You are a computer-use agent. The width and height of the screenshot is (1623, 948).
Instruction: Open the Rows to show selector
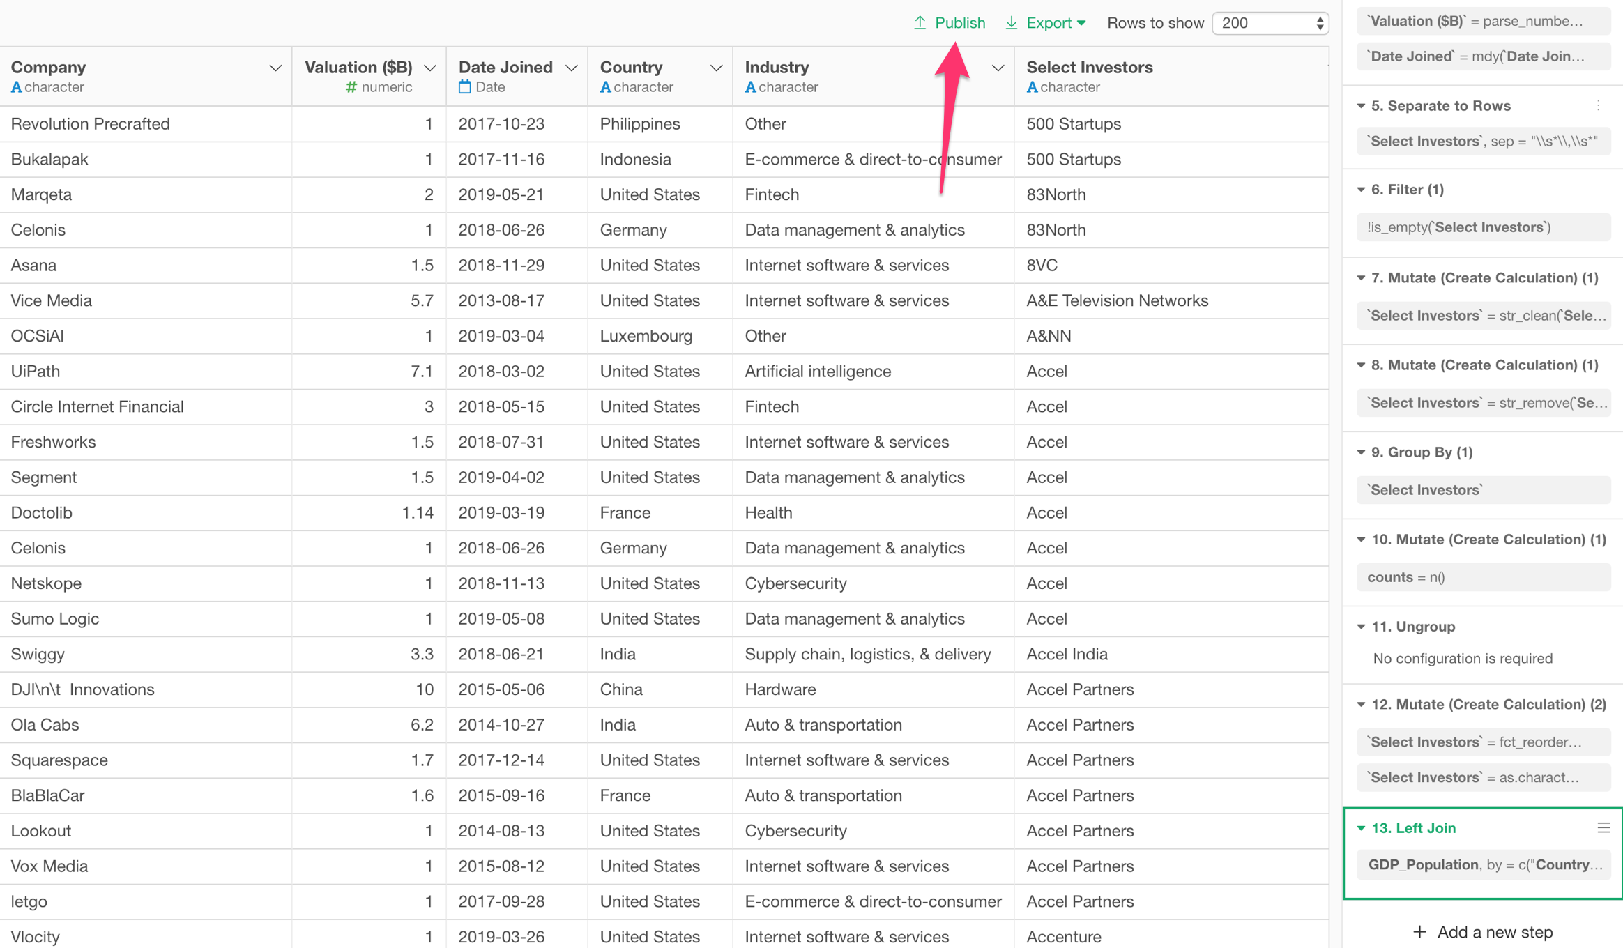click(1270, 23)
